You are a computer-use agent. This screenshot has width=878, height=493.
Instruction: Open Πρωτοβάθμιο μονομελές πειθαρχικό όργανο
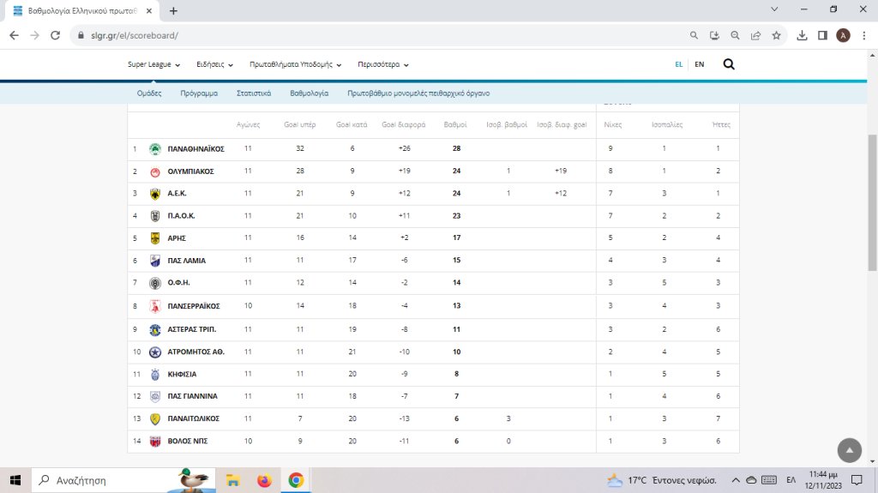coord(418,93)
